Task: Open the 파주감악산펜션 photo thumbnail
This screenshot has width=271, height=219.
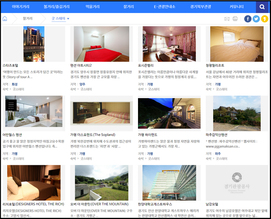Action: (237, 113)
